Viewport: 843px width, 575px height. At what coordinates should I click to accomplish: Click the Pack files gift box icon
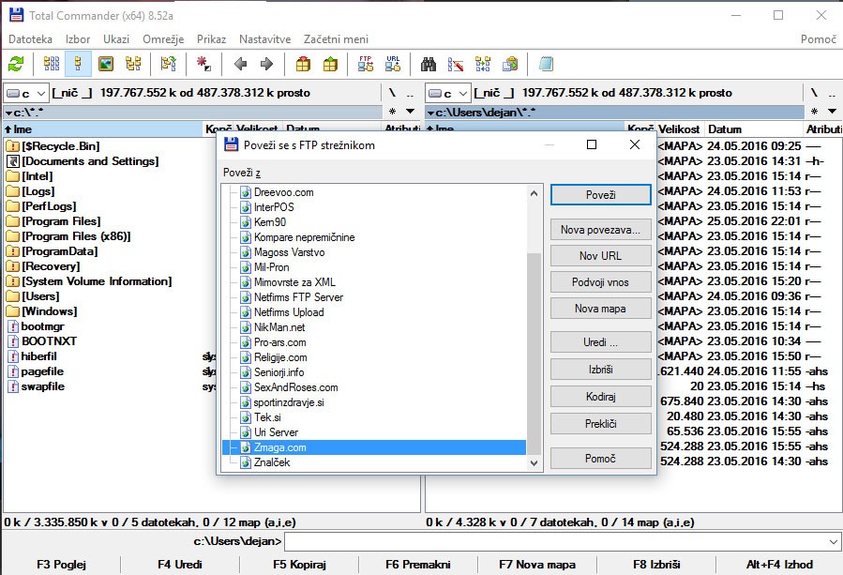tap(303, 64)
